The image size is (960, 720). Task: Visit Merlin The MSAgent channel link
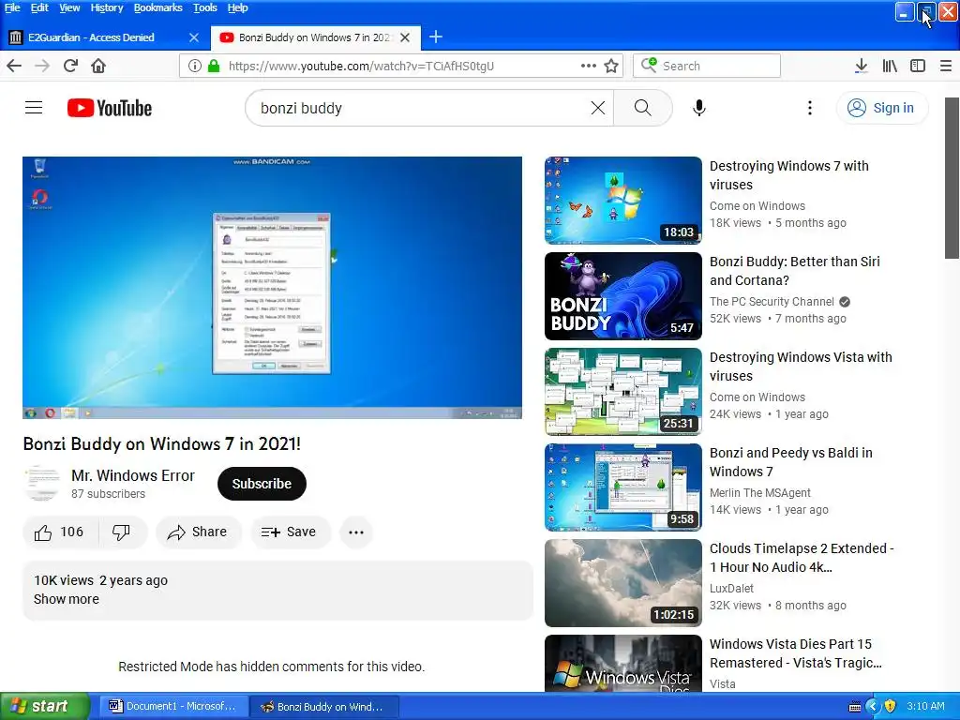pos(759,493)
